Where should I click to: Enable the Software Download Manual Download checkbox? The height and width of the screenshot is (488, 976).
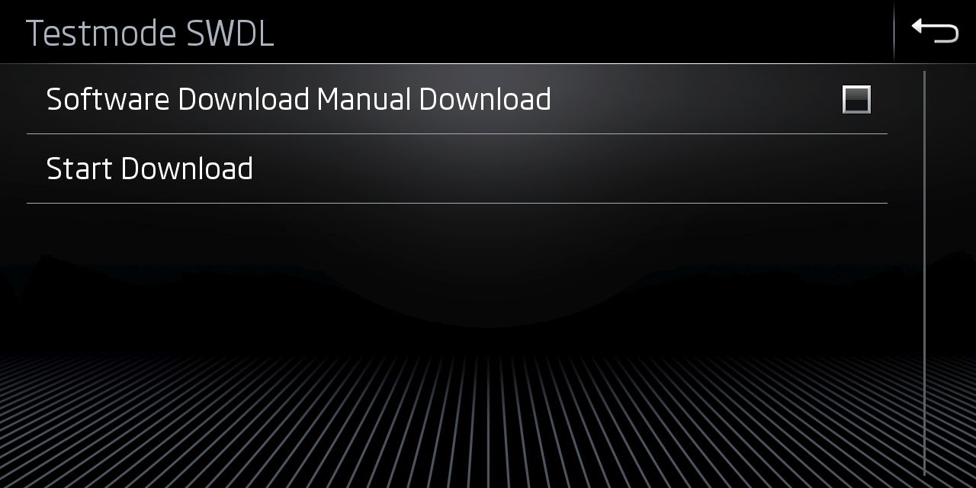[856, 99]
